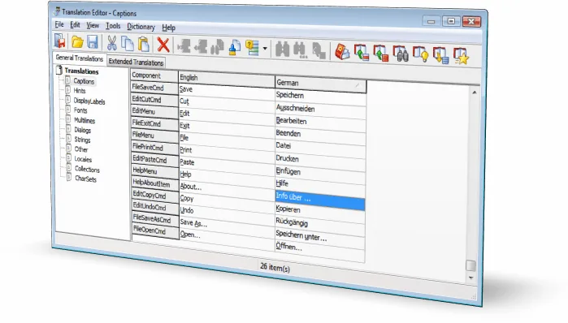Expand the Dialogs tree node
The image size is (568, 323).
coord(68,129)
